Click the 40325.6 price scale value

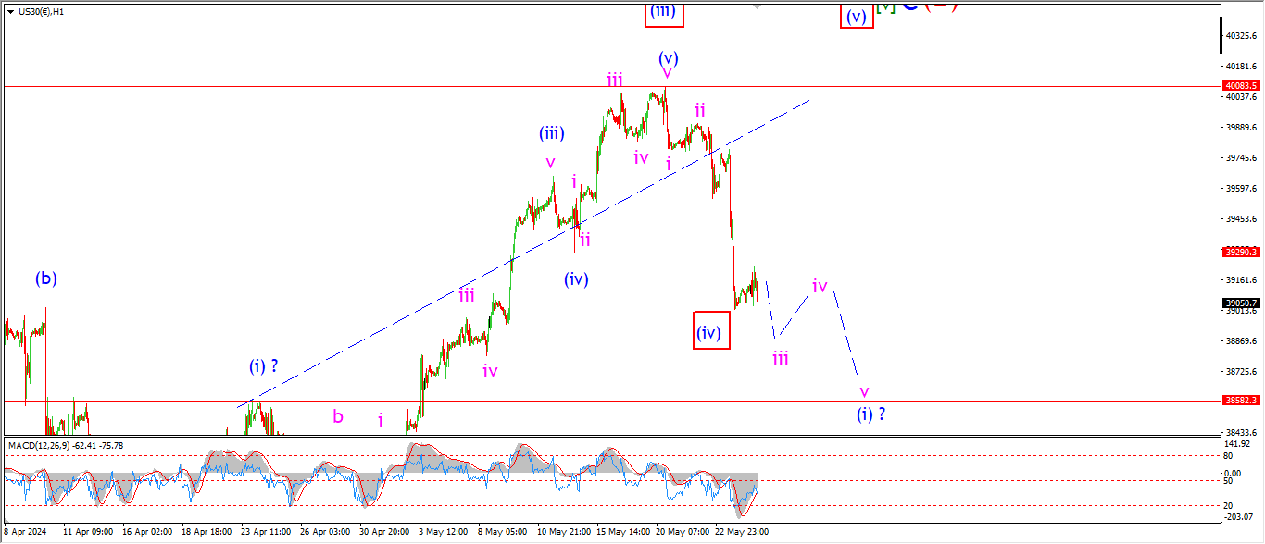pyautogui.click(x=1241, y=35)
